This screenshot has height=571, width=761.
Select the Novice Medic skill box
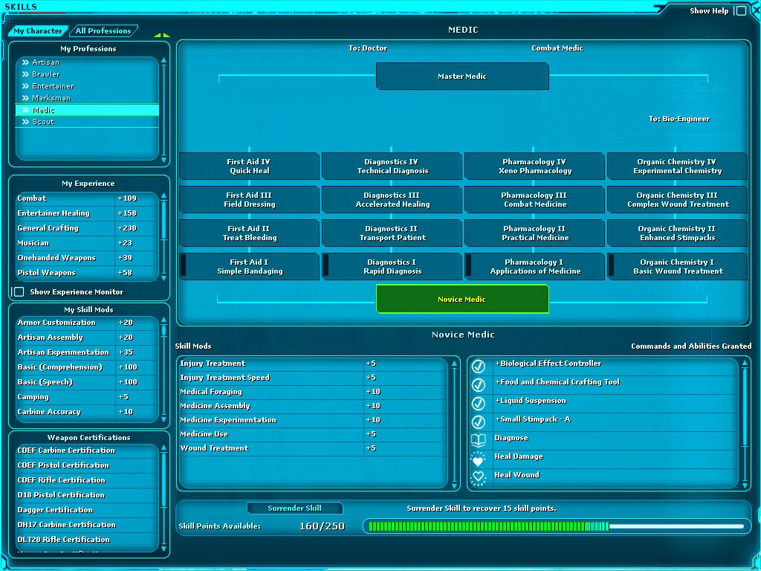(x=462, y=299)
